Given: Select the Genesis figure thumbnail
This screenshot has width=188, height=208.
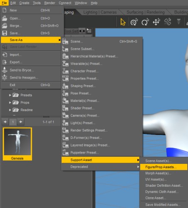Looking at the screenshot, I should tap(17, 144).
